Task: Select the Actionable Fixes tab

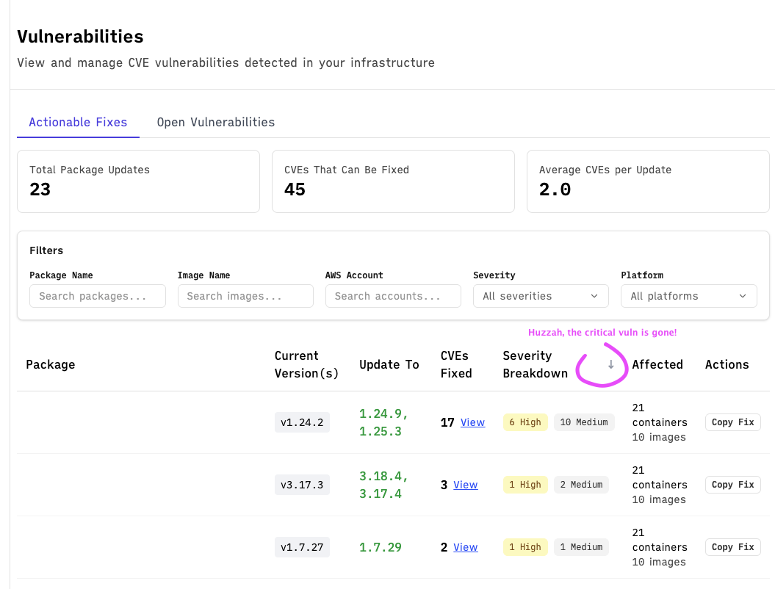Action: click(78, 122)
